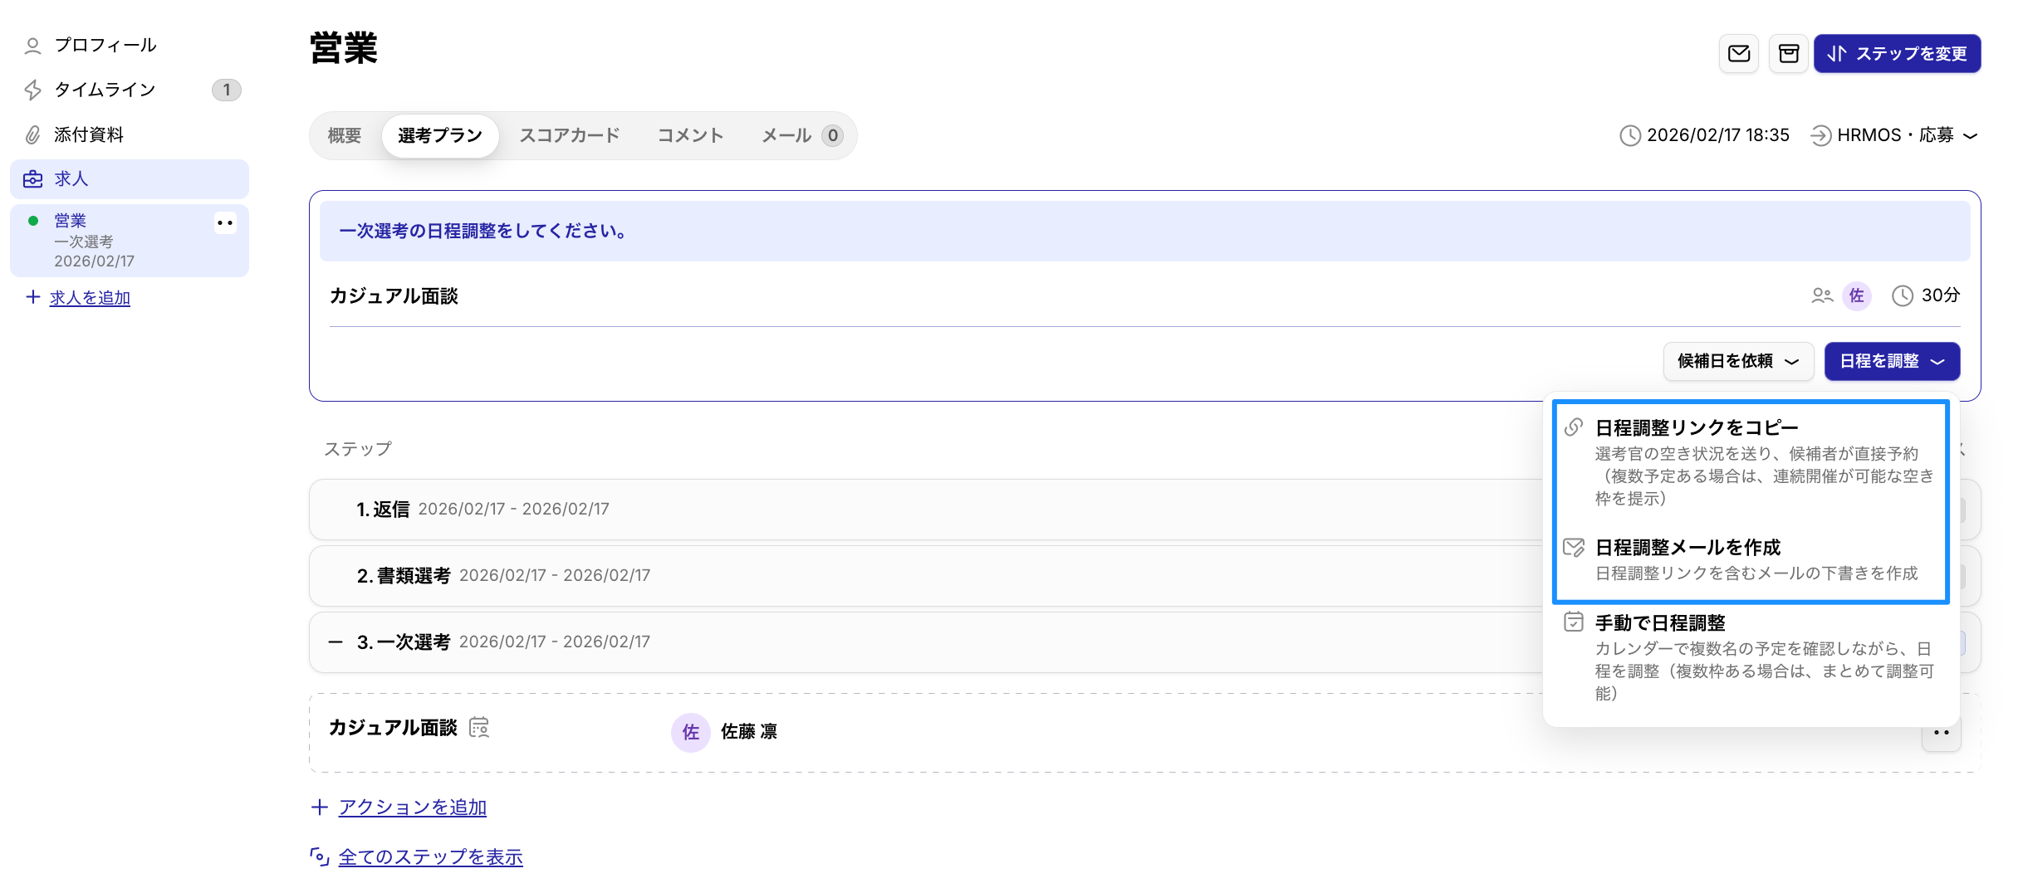
Task: Collapse the 3. 一次選考 step
Action: pyautogui.click(x=336, y=642)
